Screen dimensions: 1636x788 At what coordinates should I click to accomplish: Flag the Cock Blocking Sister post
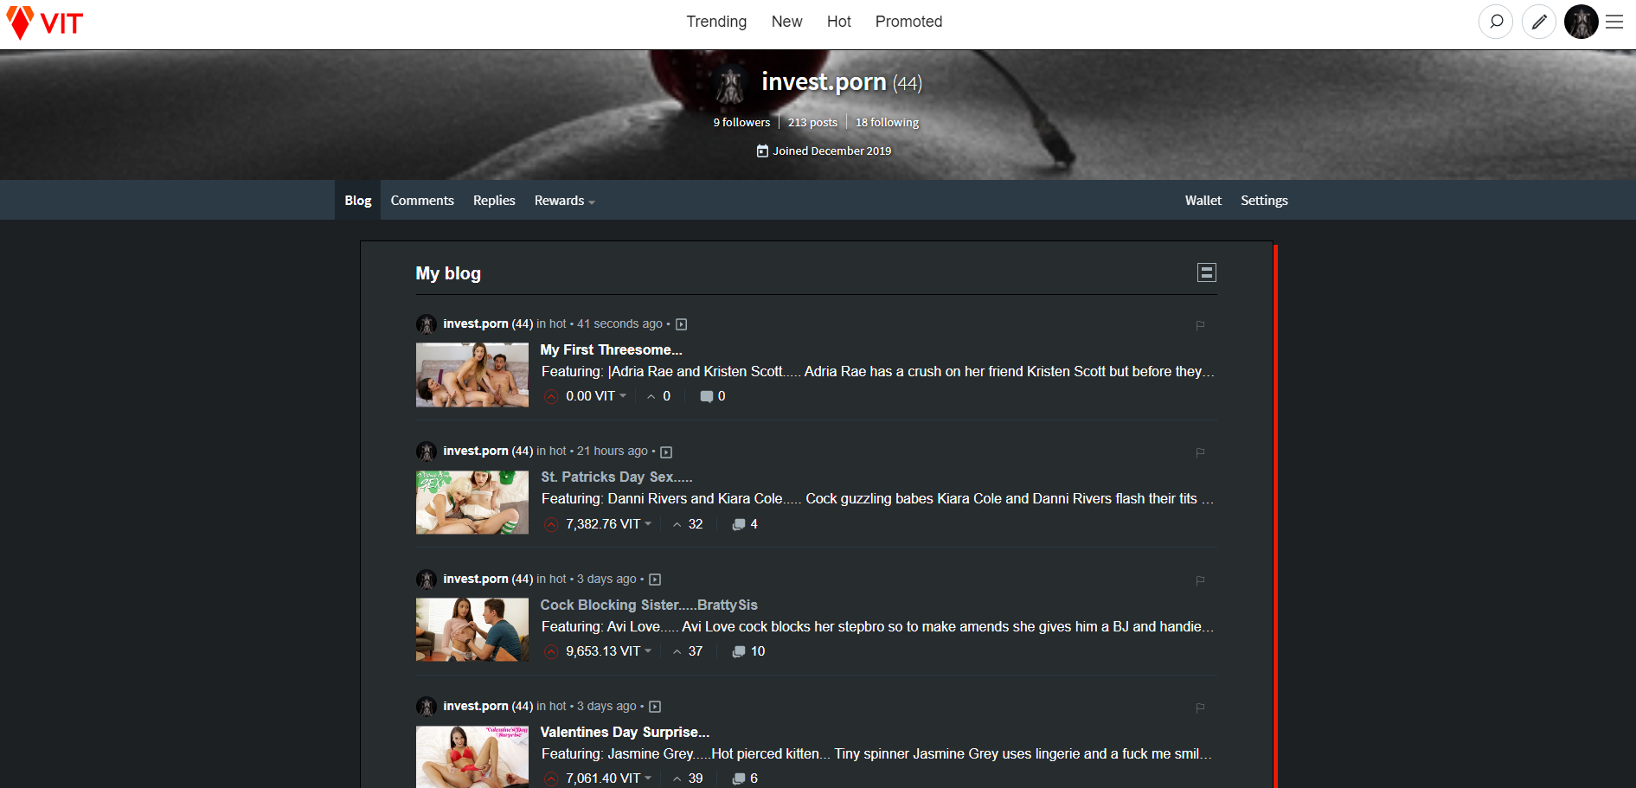click(x=1200, y=580)
